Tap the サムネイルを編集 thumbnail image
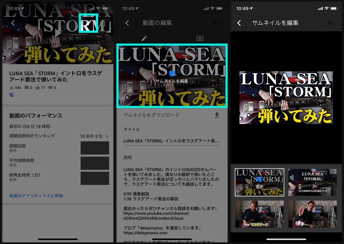Image resolution: width=344 pixels, height=244 pixels. (x=172, y=76)
